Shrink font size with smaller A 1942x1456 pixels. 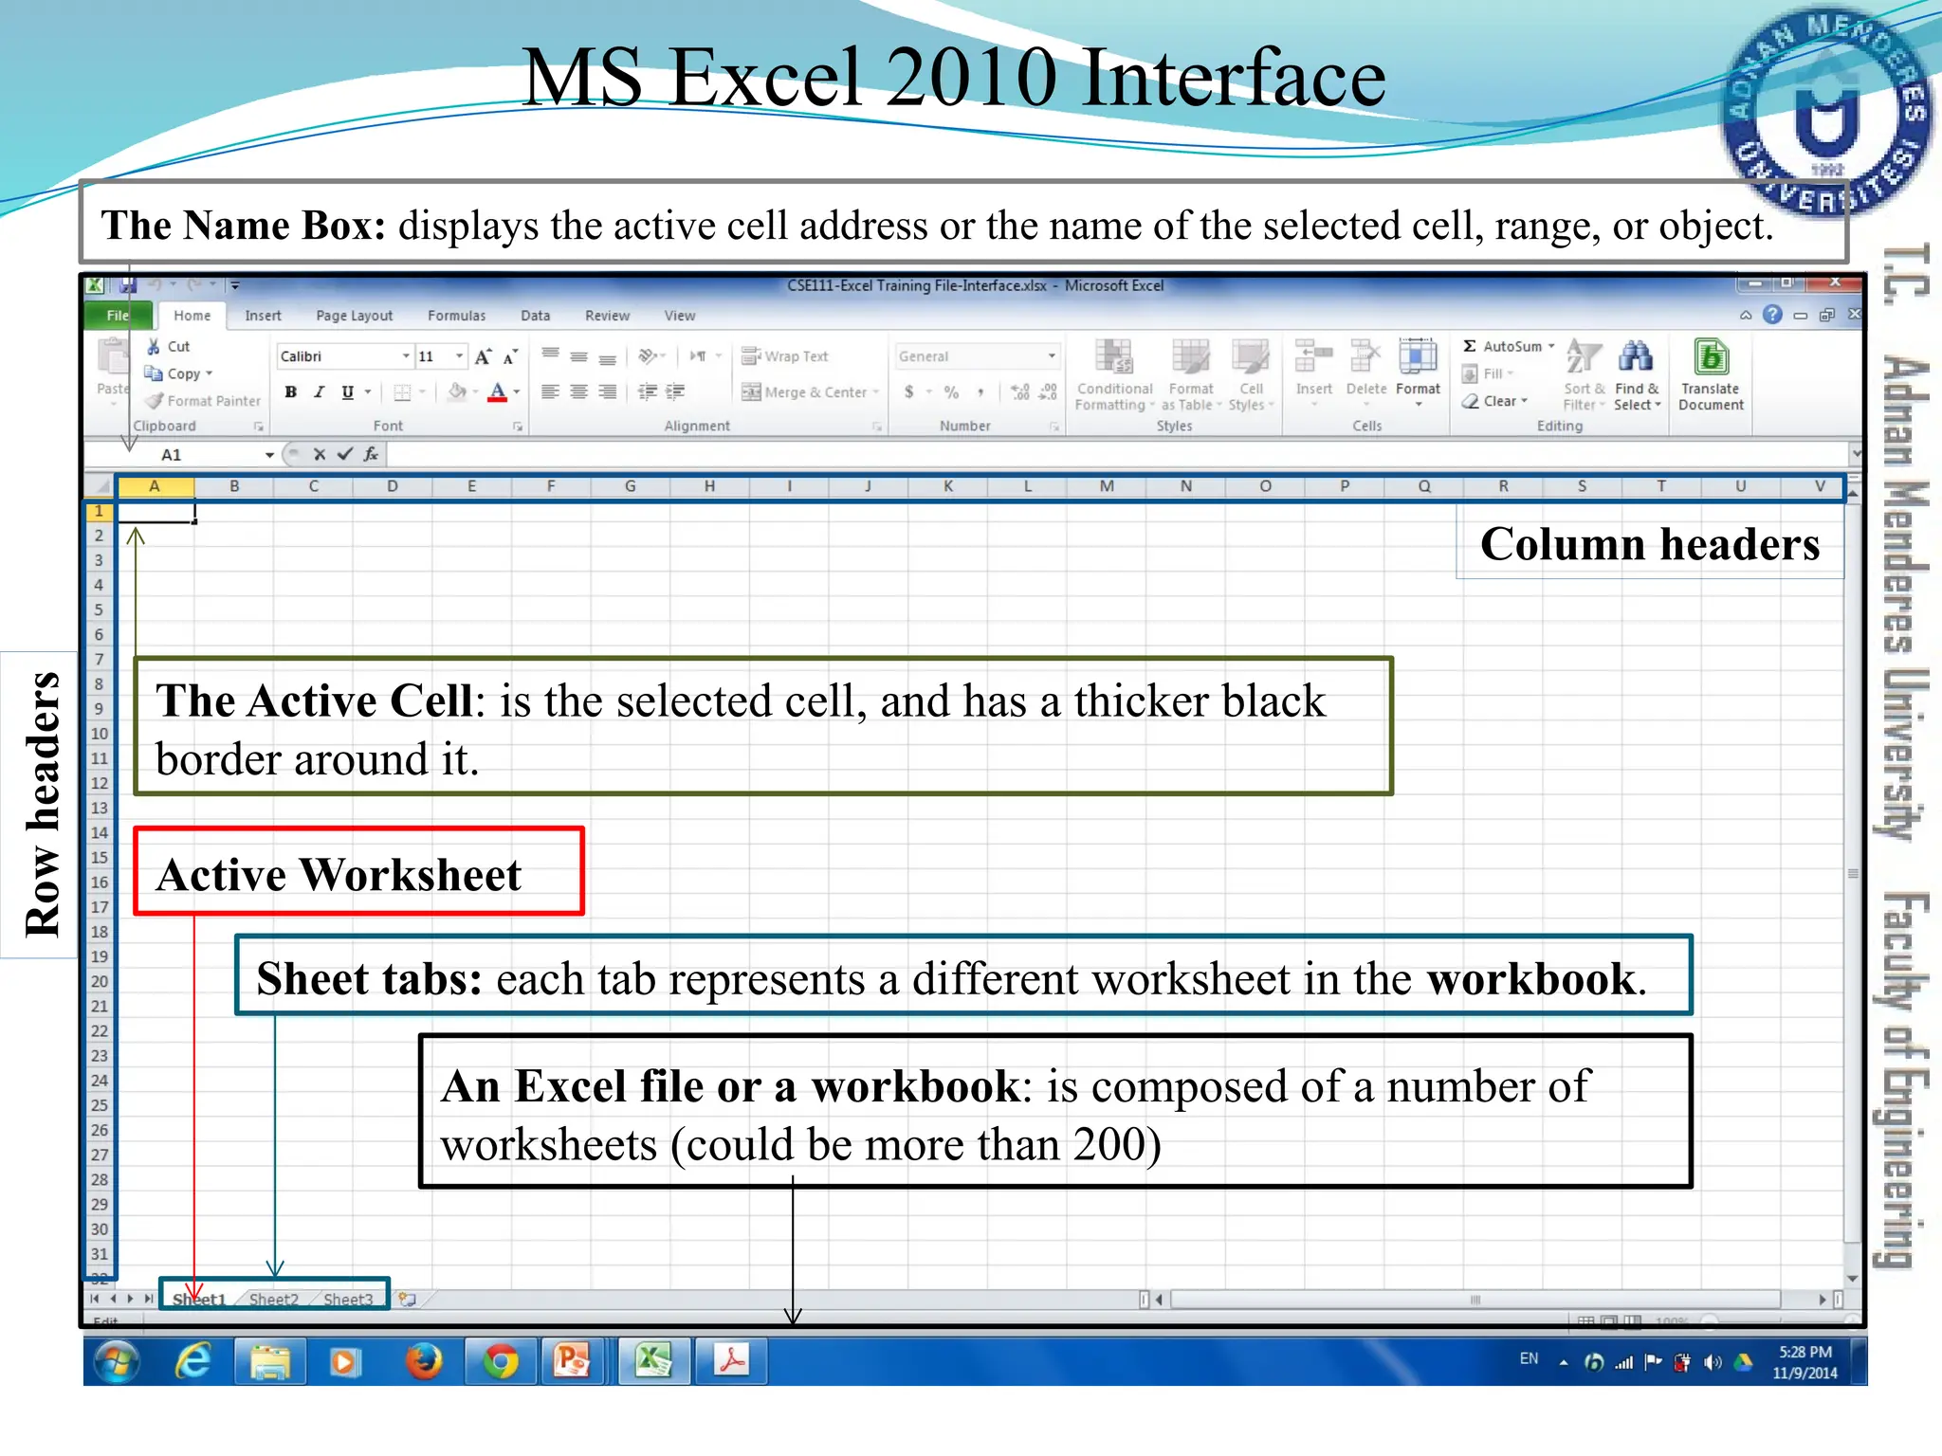click(510, 356)
